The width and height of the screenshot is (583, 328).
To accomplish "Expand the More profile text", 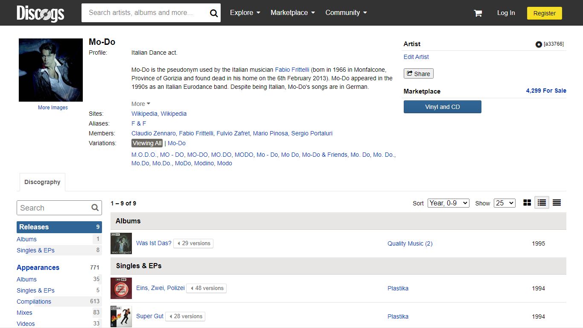I will tap(141, 104).
